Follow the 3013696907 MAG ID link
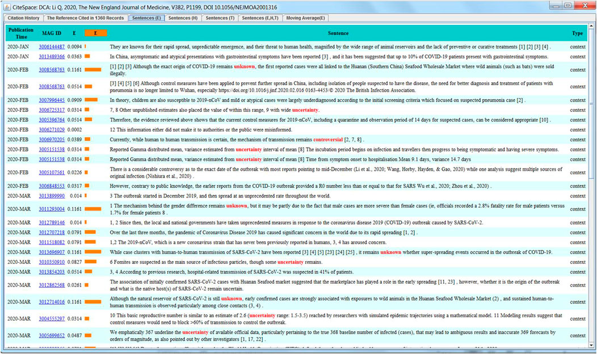The width and height of the screenshot is (597, 354). click(x=52, y=252)
